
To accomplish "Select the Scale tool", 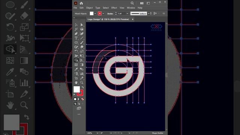I will point(82,51).
